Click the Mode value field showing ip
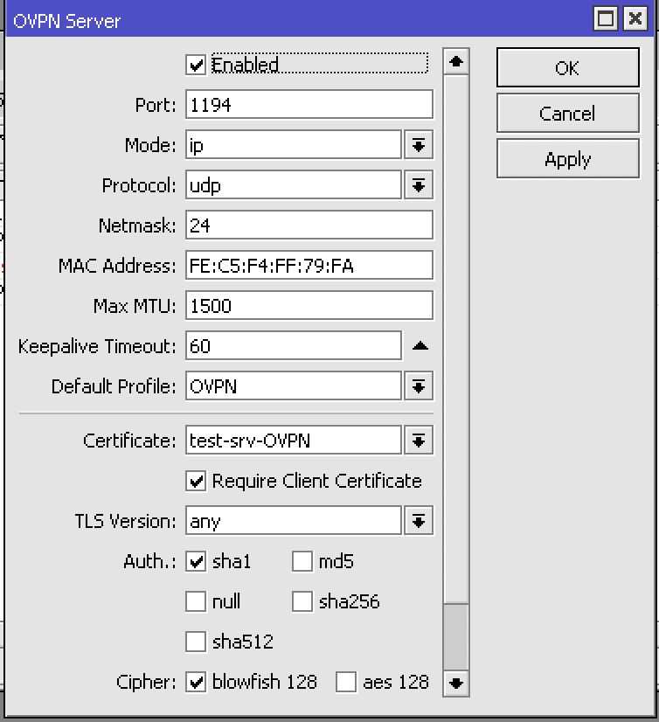Image resolution: width=659 pixels, height=722 pixels. coord(294,145)
